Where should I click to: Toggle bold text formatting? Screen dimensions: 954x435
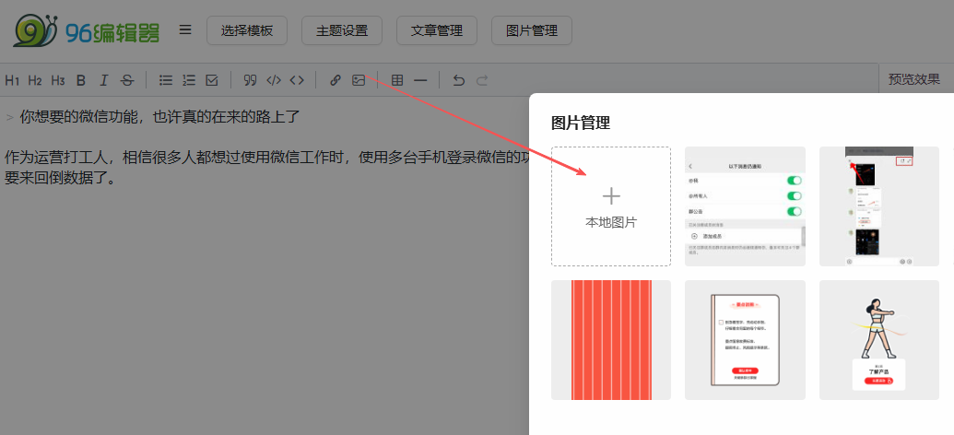click(x=81, y=80)
